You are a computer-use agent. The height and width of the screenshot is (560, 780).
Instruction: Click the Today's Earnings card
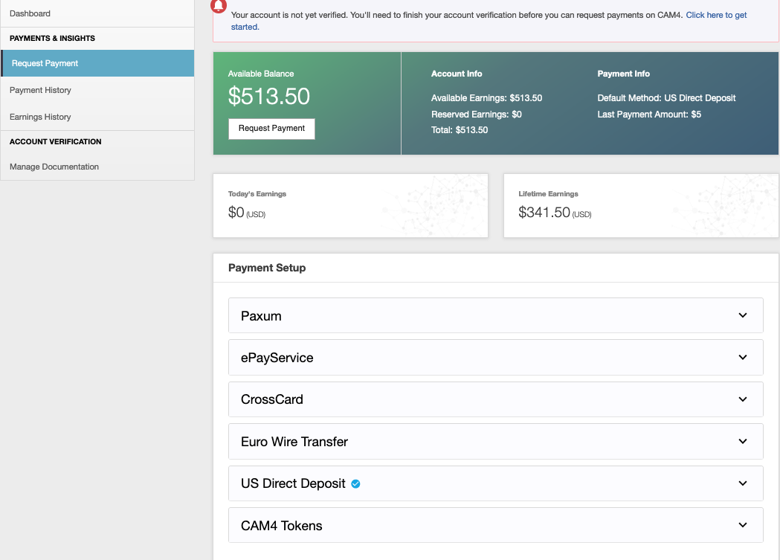pyautogui.click(x=350, y=205)
